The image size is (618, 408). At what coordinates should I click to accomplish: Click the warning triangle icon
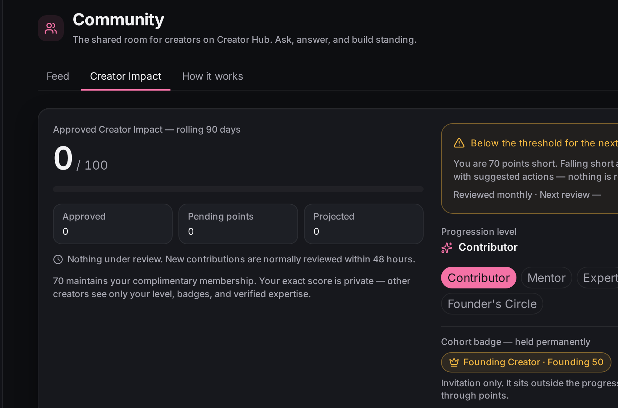pyautogui.click(x=459, y=143)
